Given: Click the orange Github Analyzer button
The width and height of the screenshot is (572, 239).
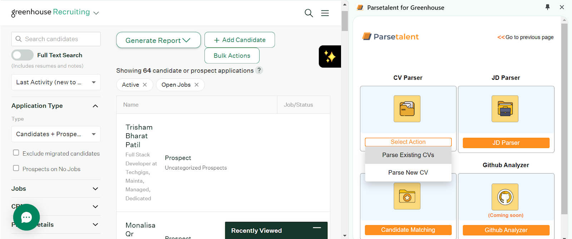Looking at the screenshot, I should (x=506, y=230).
